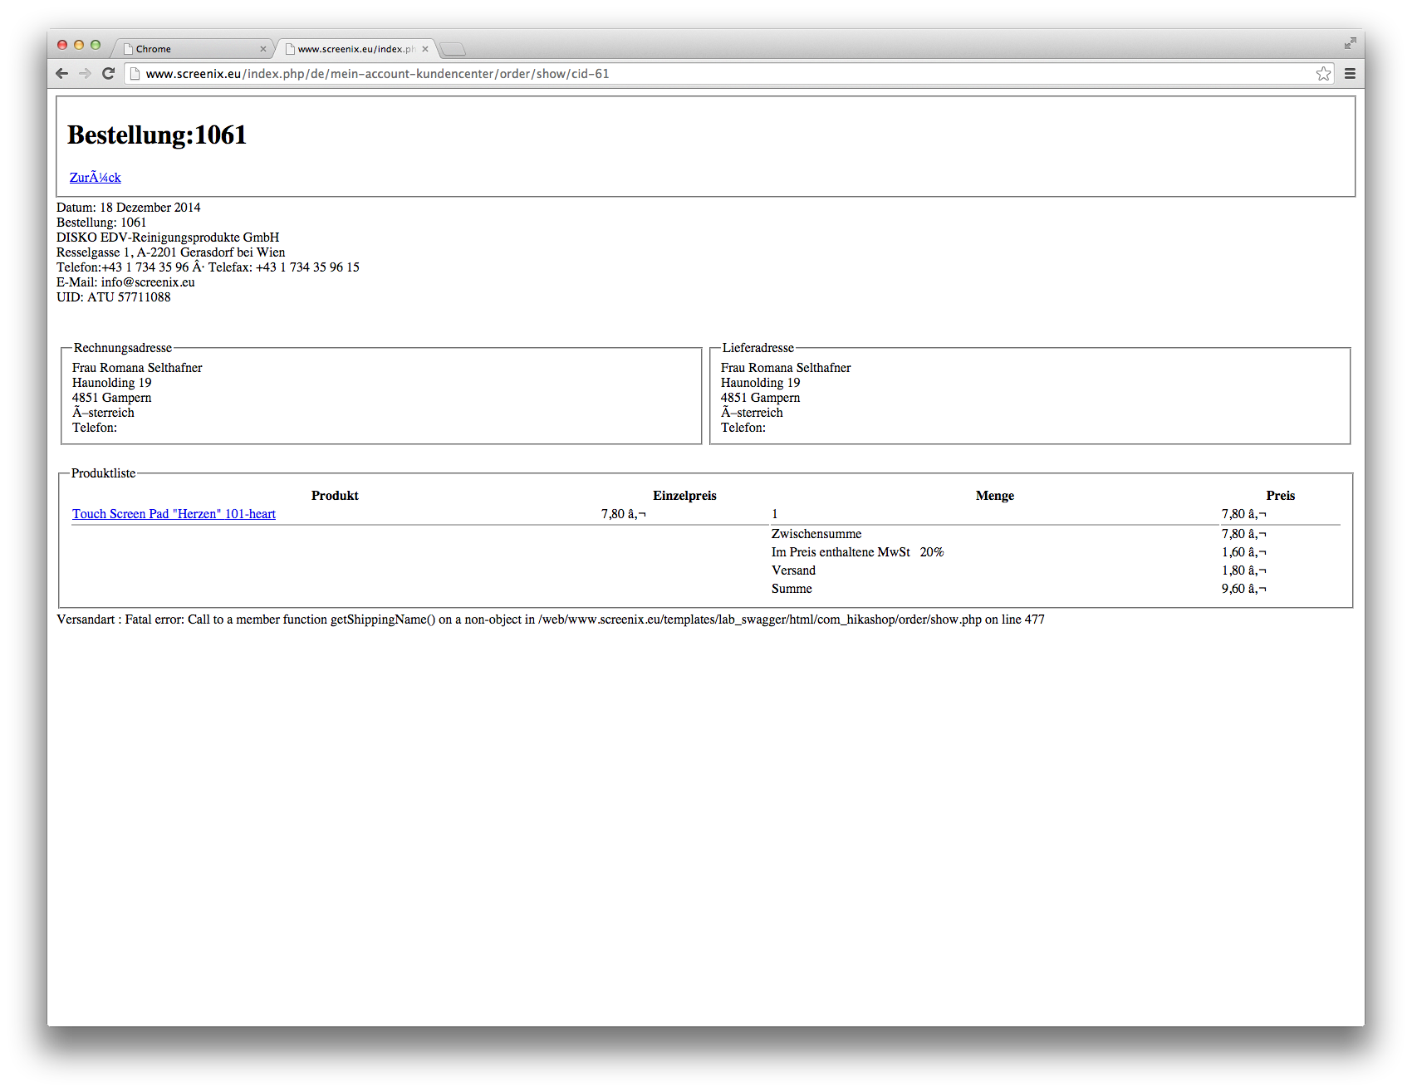Open a new tab
Image resolution: width=1412 pixels, height=1092 pixels.
[453, 49]
